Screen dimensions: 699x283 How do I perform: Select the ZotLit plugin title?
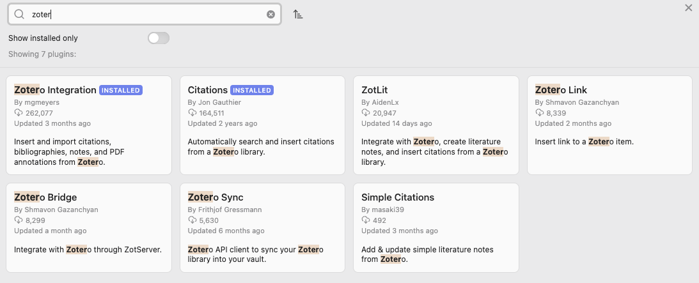375,90
